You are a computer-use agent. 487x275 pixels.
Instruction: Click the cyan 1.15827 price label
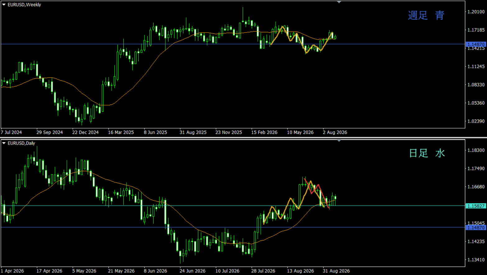click(x=476, y=206)
